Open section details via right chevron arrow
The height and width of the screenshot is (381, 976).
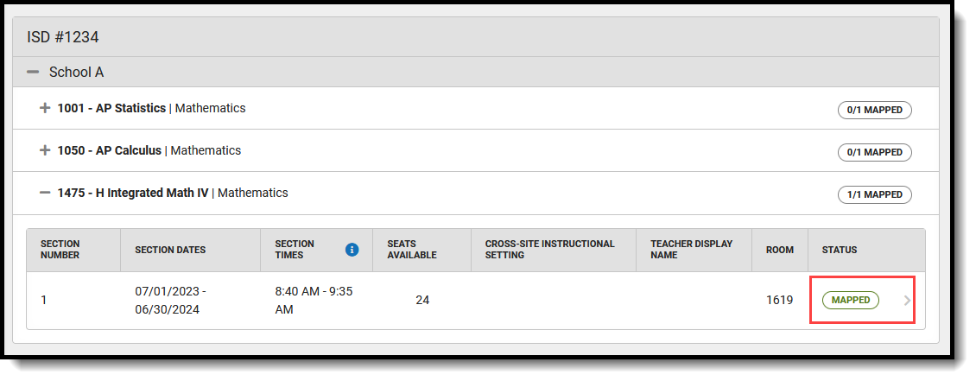coord(907,300)
